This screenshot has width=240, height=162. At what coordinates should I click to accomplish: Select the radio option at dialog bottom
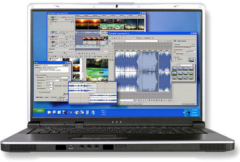pos(38,92)
